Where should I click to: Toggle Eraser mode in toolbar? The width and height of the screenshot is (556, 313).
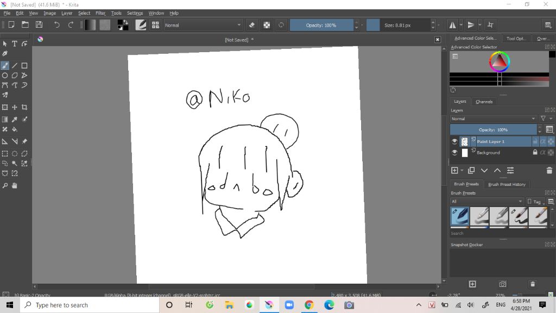tap(252, 25)
